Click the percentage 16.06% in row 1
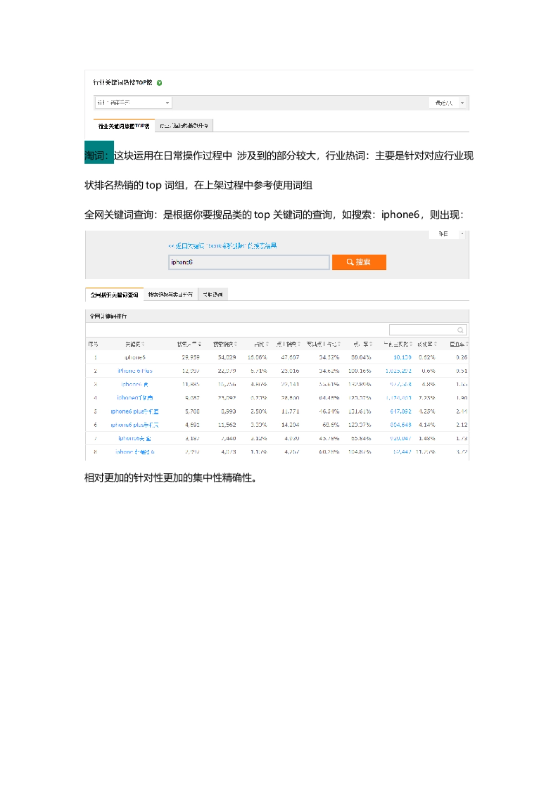 pyautogui.click(x=257, y=358)
